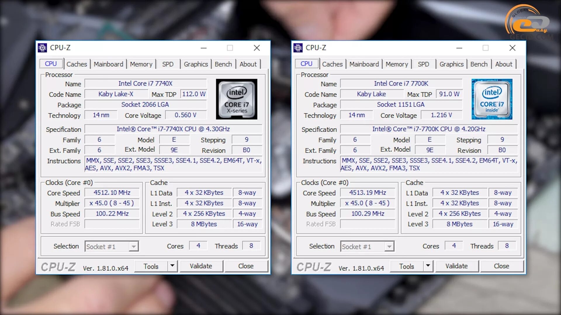Open Caches tab in right CPU-Z window
Viewport: 561px width, 315px height.
click(332, 64)
